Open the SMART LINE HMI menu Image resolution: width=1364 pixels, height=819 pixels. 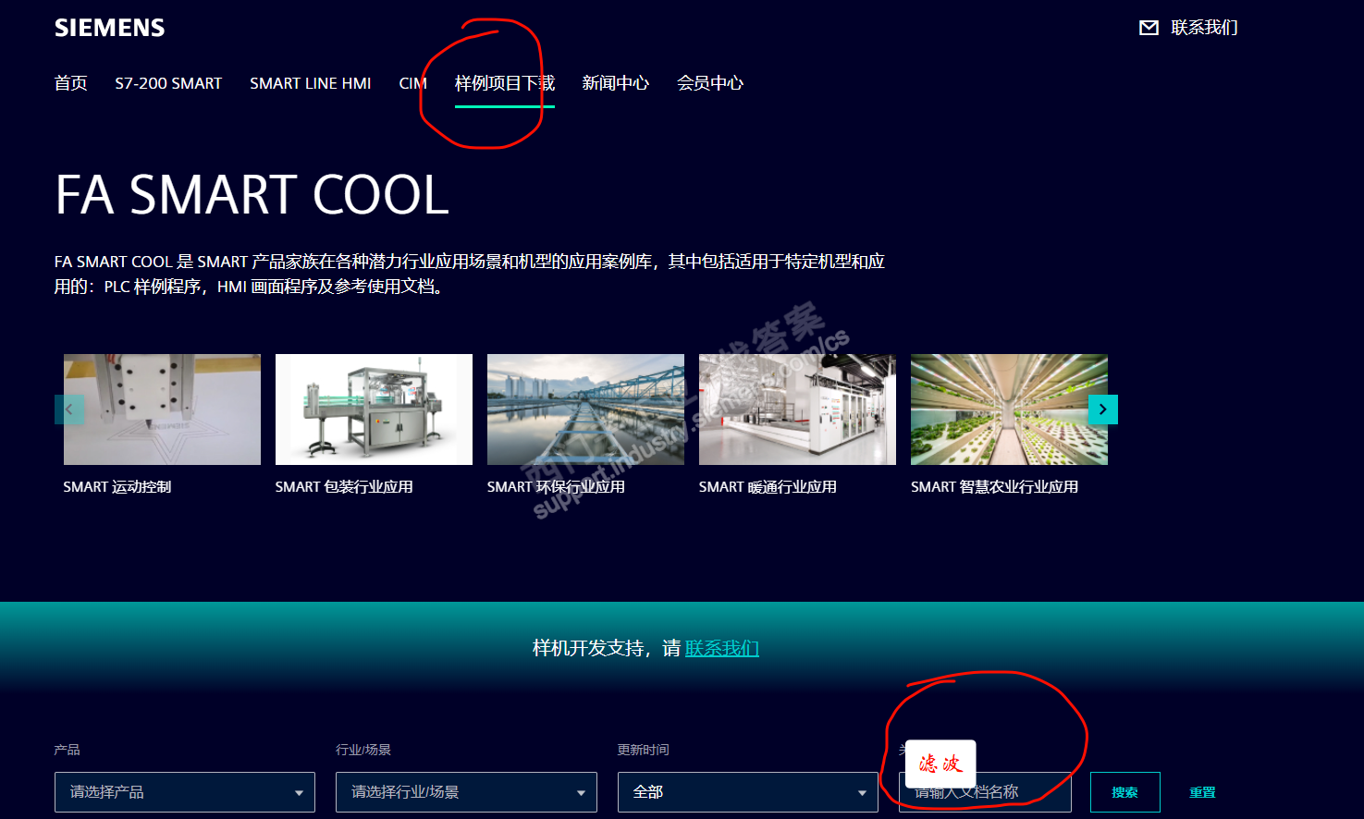[310, 83]
